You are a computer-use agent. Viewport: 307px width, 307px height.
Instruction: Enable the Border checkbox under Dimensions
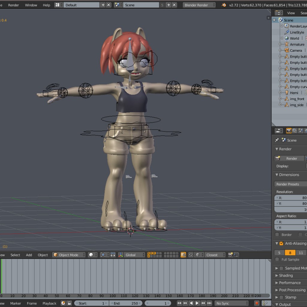(x=277, y=235)
